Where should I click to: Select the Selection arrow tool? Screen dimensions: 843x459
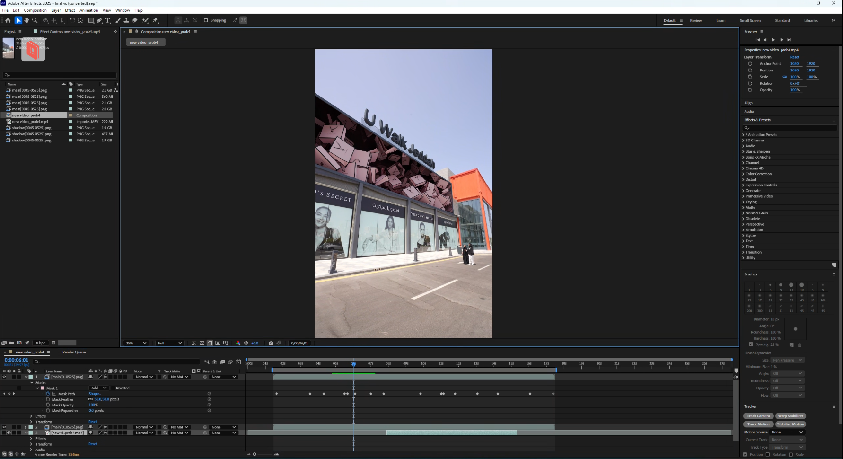[x=18, y=20]
